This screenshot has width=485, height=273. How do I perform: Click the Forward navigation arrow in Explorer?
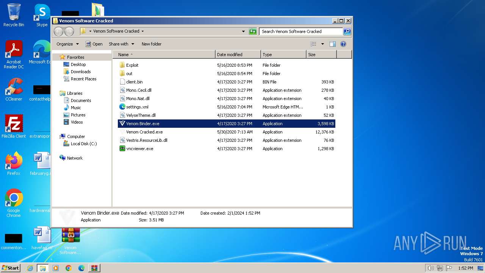[69, 31]
